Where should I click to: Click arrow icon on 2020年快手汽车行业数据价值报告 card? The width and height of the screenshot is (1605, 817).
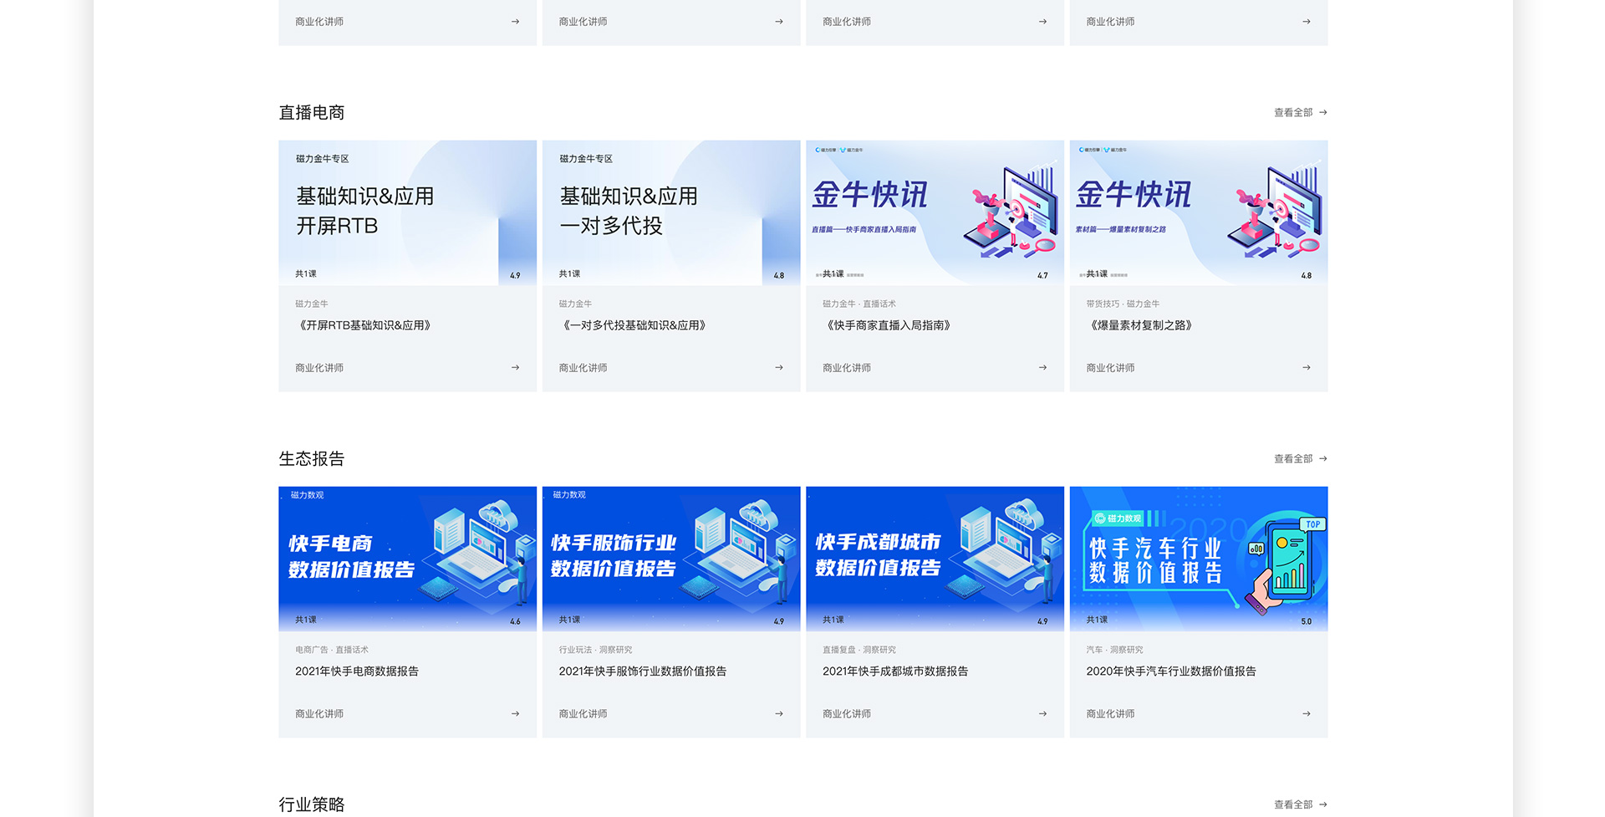click(x=1306, y=714)
